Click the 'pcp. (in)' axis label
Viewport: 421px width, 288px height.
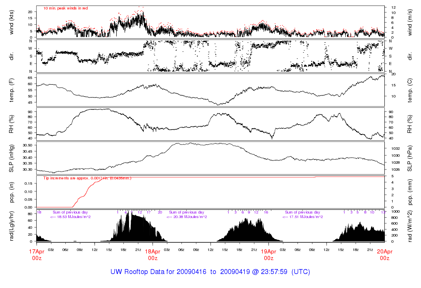point(11,193)
